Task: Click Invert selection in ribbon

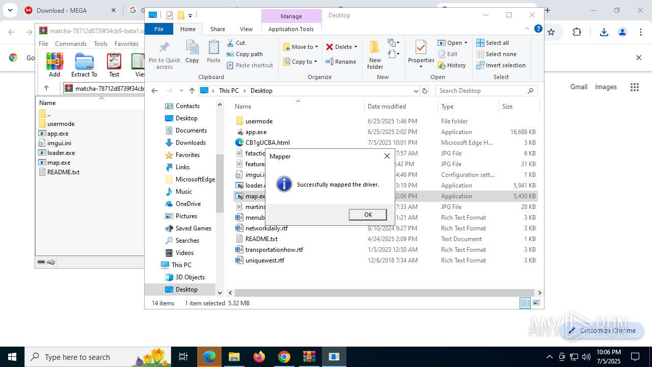Action: pos(501,65)
